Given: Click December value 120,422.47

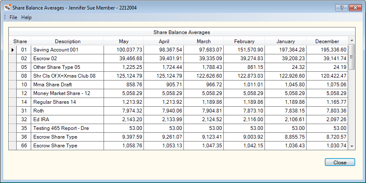Looking at the screenshot, I should point(327,76).
